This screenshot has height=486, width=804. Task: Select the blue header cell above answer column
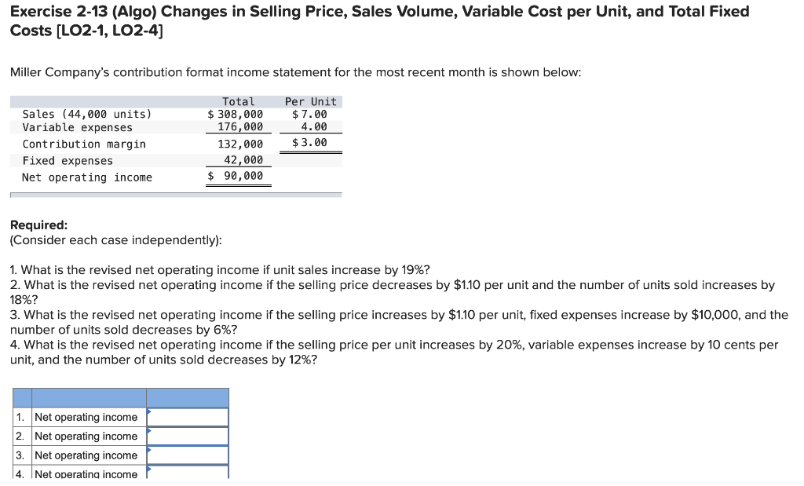188,396
